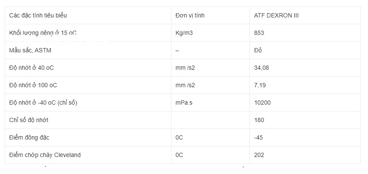Select the density value 853
The image size is (368, 174).
coord(259,33)
